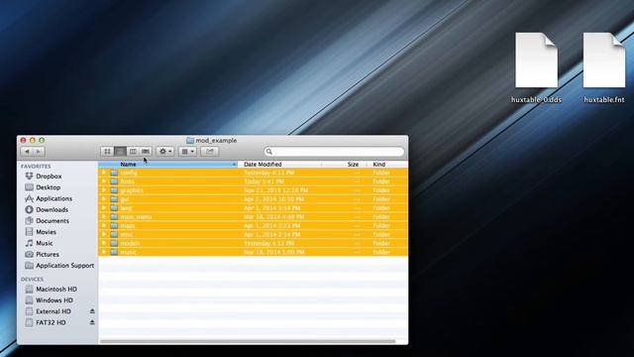Click the mod_example window title folder icon
Viewport: 634px width, 357px height.
point(190,141)
